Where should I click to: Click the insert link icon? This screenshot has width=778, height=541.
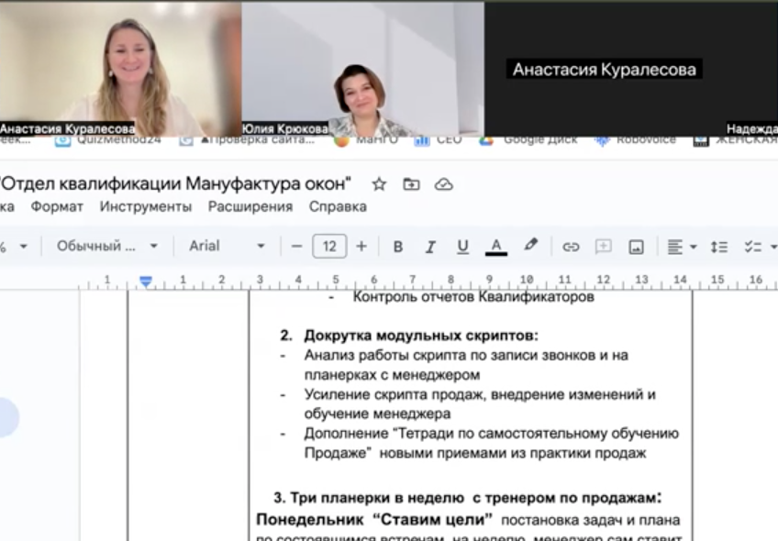571,247
